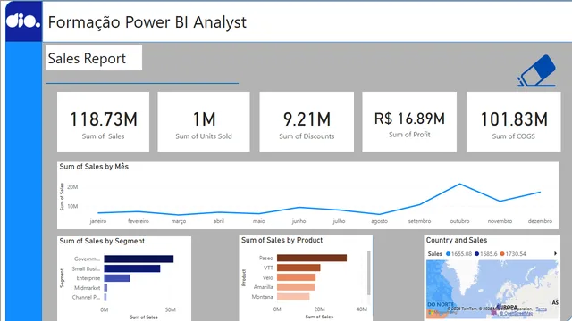Click the dezembro axis label

[x=540, y=221]
